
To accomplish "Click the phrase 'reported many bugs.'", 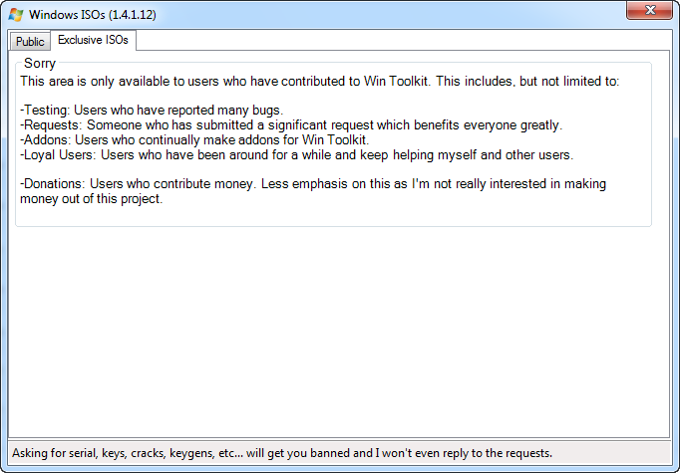I will click(x=225, y=110).
